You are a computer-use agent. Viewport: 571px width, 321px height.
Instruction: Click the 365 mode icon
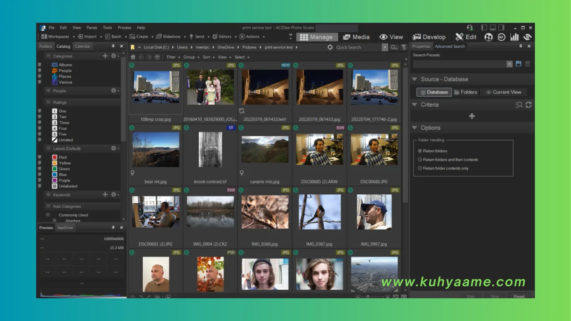[501, 37]
